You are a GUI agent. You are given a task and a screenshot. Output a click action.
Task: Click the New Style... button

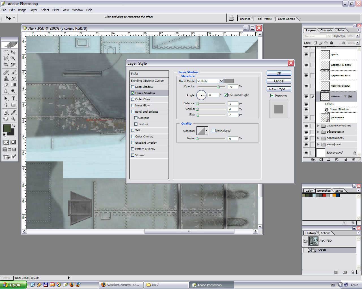[x=279, y=89]
